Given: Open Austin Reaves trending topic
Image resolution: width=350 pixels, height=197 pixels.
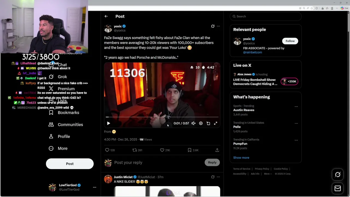Looking at the screenshot, I should 244,110.
